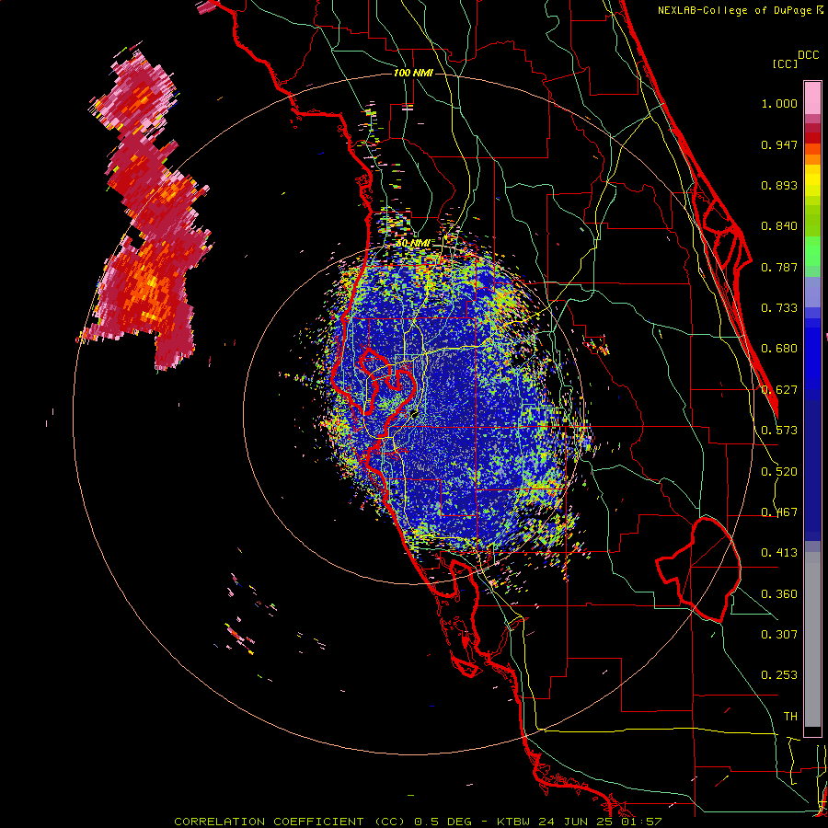Click the 0.893 scale value
Image resolution: width=828 pixels, height=828 pixels.
(779, 185)
